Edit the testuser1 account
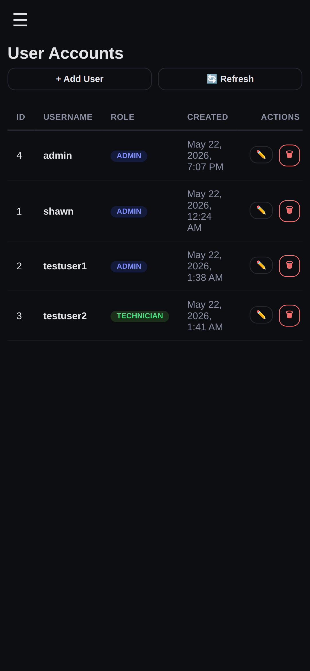 (x=261, y=265)
